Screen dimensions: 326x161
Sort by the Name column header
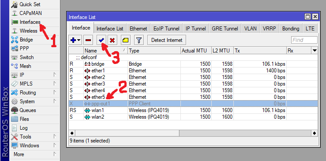(x=105, y=51)
